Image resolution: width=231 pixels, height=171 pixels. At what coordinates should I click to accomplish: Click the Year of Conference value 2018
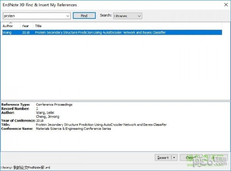click(40, 121)
